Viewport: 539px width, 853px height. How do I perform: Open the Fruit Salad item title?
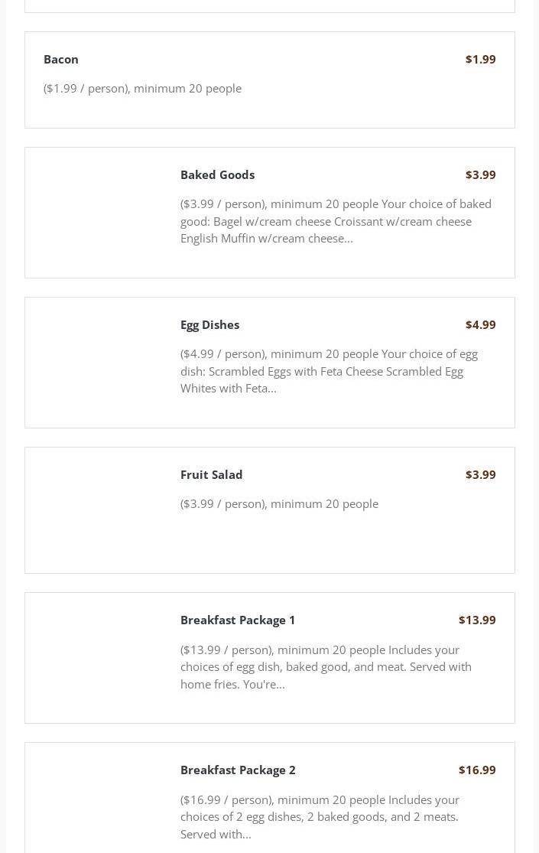pos(211,474)
